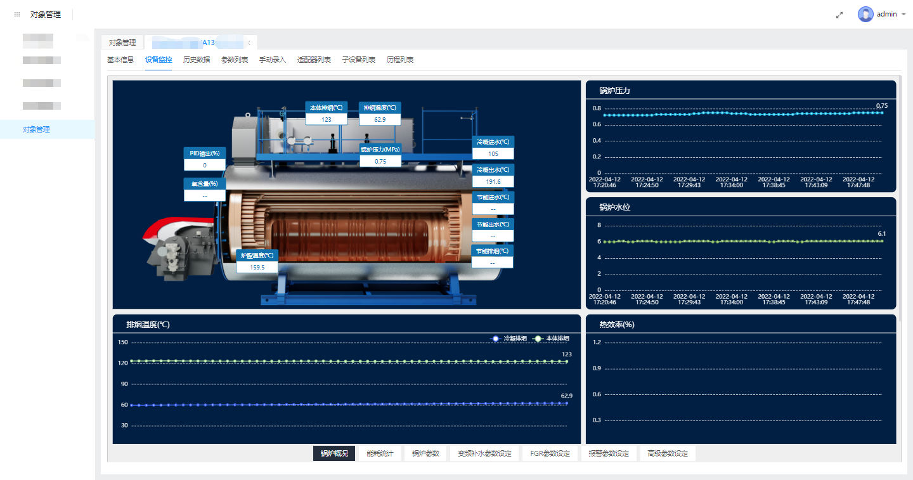Open the 锅炉参数 view
Viewport: 913px width, 480px height.
425,453
